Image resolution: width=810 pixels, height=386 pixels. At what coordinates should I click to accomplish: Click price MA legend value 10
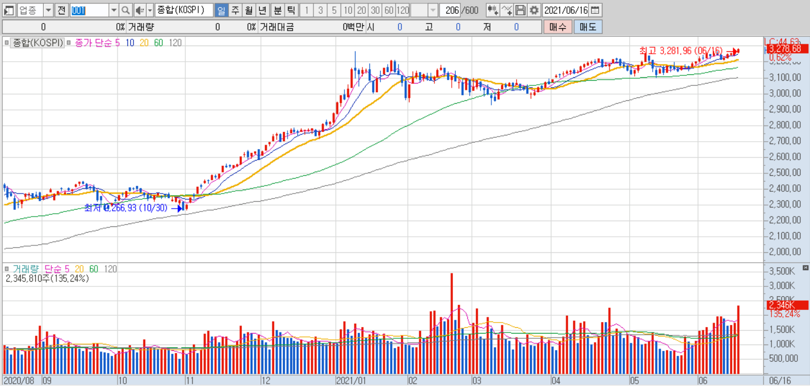130,42
